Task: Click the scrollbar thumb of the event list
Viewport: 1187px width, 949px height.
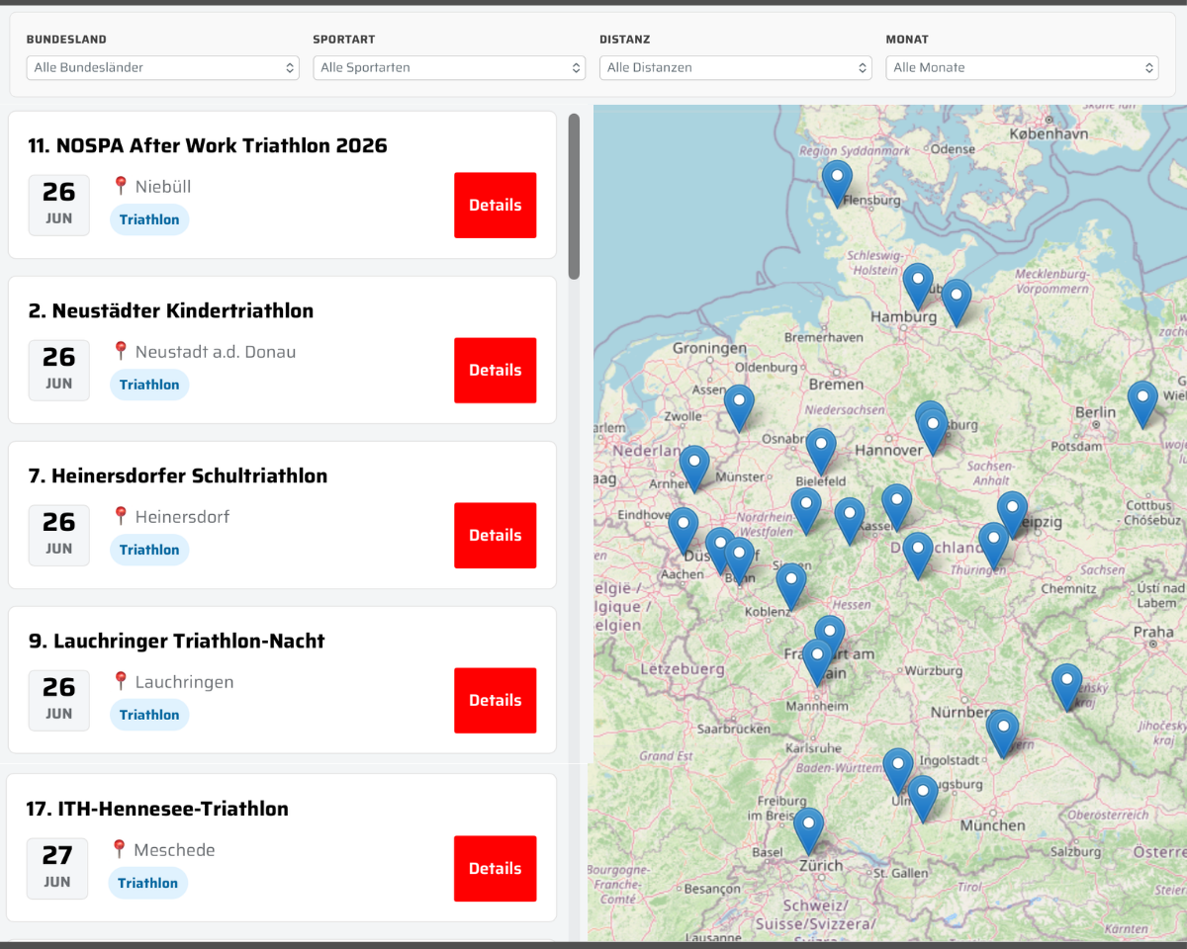Action: point(574,197)
